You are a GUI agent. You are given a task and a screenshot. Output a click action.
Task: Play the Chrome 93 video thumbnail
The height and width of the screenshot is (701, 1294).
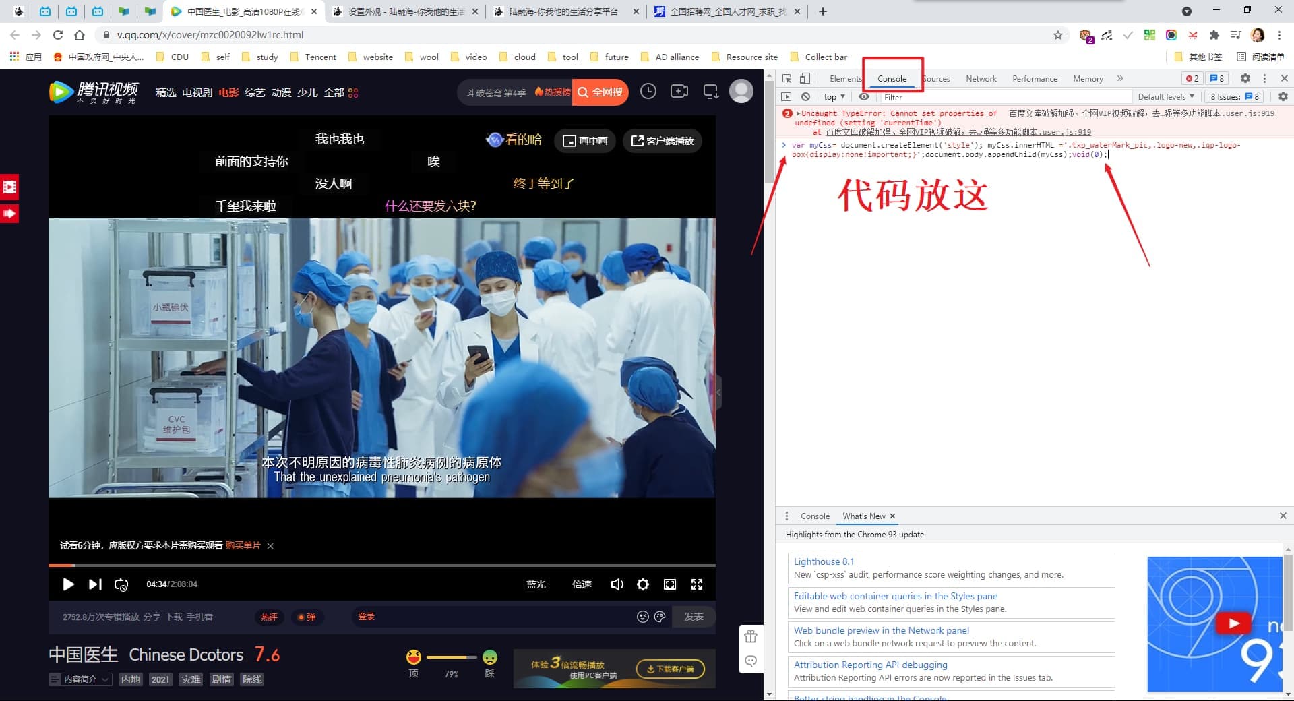(1233, 623)
